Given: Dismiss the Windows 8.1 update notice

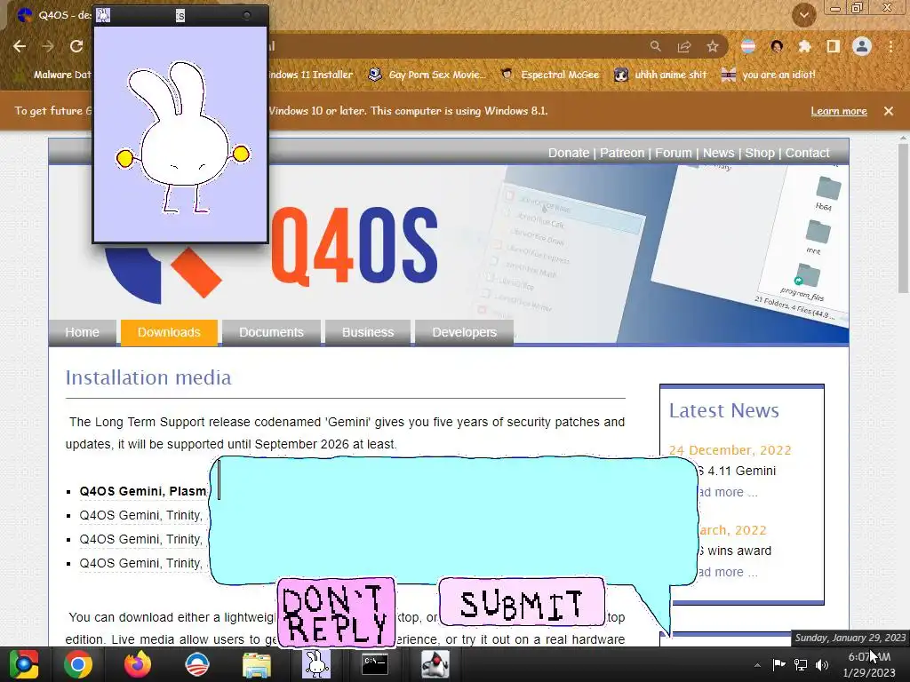Looking at the screenshot, I should (x=889, y=111).
